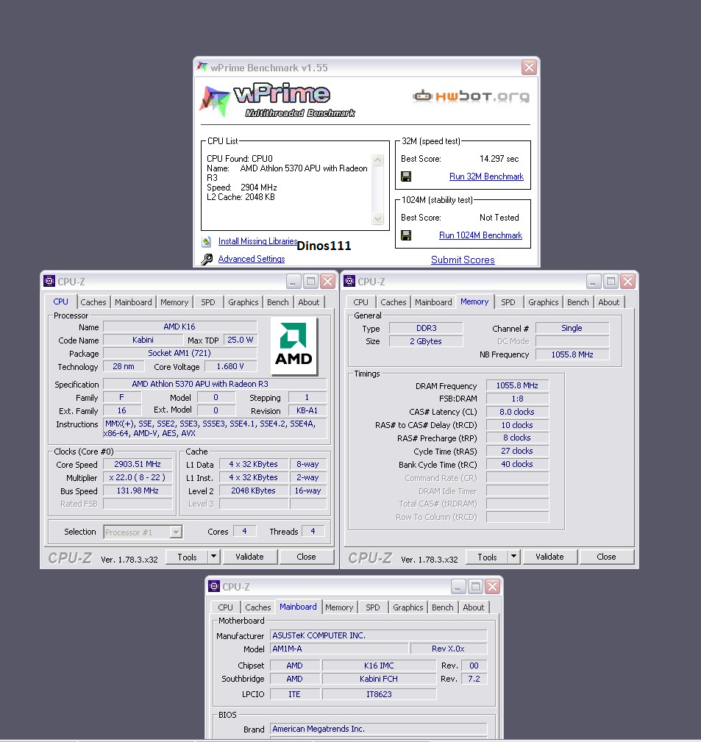701x742 pixels.
Task: Open About tab in the CPU window
Action: click(x=309, y=302)
